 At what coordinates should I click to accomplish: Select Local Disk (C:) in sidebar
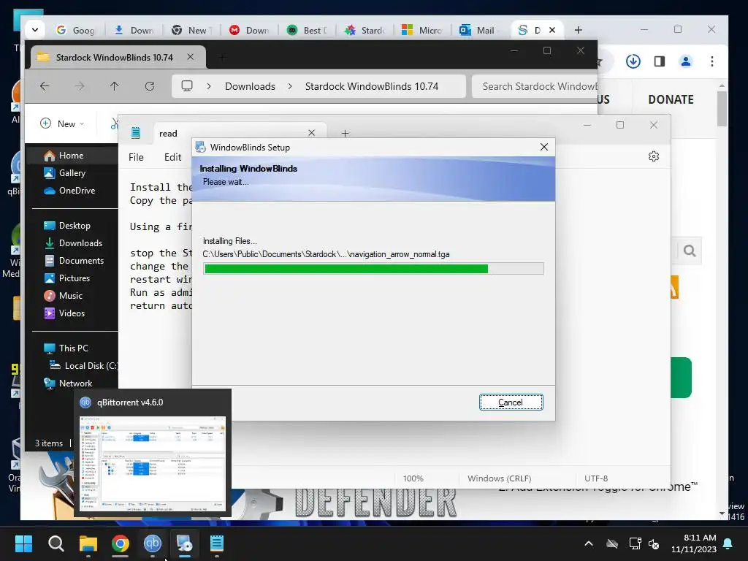(x=84, y=365)
